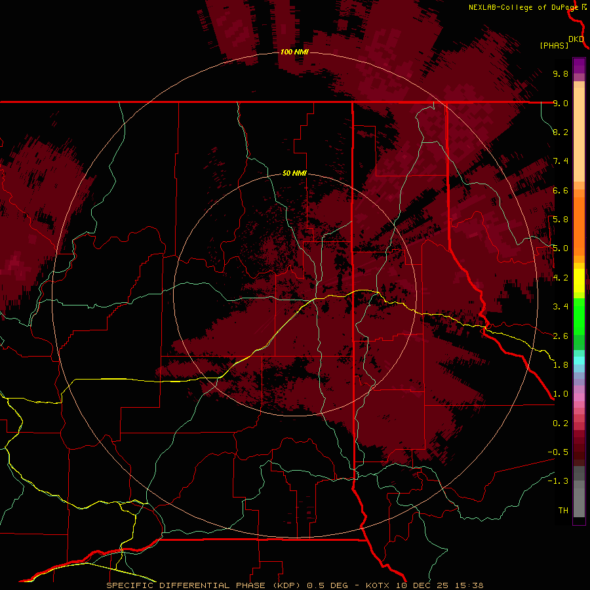Image resolution: width=590 pixels, height=590 pixels.
Task: Click the yellow color band in scale
Action: coord(579,281)
